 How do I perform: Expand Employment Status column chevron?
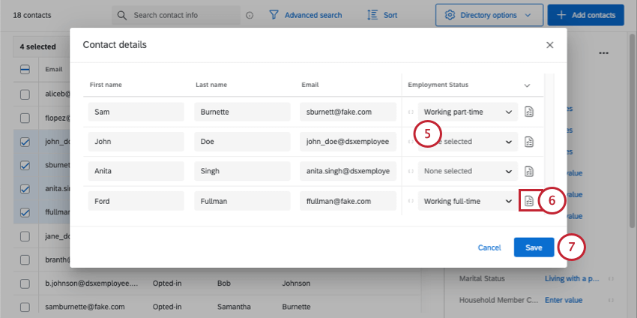coord(527,85)
